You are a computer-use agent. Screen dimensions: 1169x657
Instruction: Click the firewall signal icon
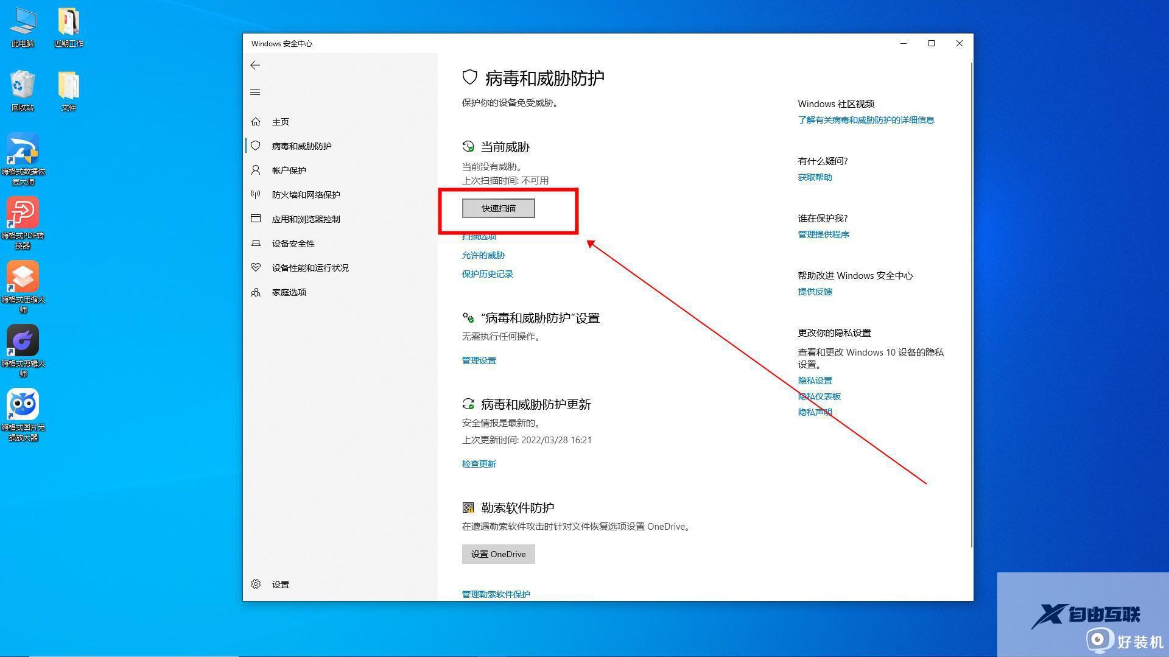[256, 195]
